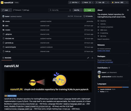Click the assets folder icon

(x=3, y=21)
